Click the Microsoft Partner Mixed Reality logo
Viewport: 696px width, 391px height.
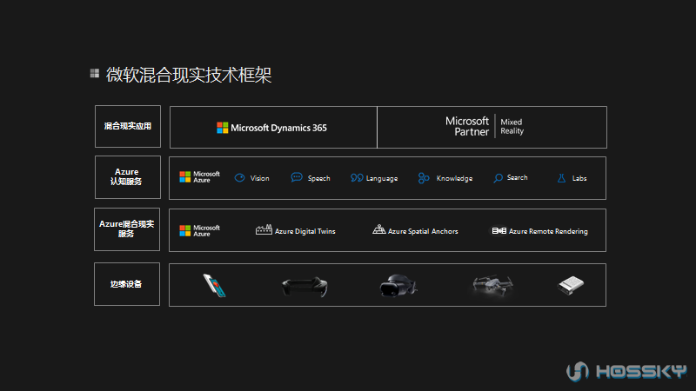[485, 126]
